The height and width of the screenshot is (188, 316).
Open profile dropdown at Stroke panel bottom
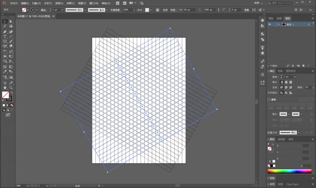click(x=299, y=133)
